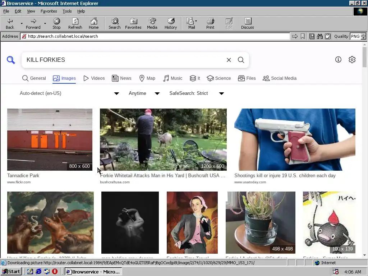
Task: Switch to the Social Media search tab
Action: tap(279, 78)
